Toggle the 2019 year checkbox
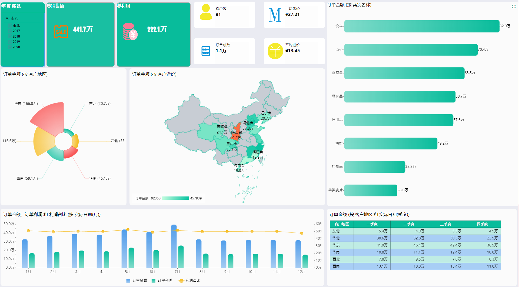Viewport: 519px width, 287px height. (x=10, y=42)
